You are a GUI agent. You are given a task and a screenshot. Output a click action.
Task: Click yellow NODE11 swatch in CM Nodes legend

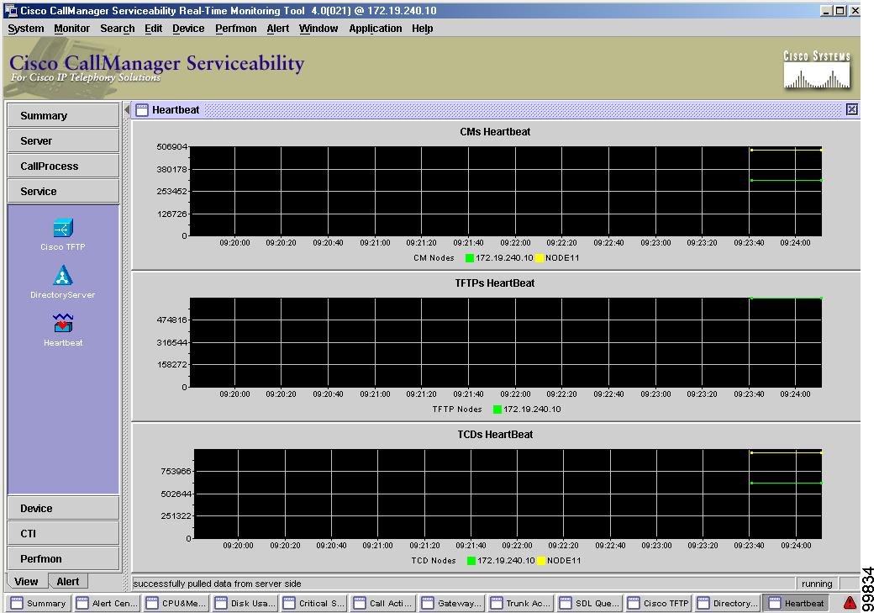point(540,258)
